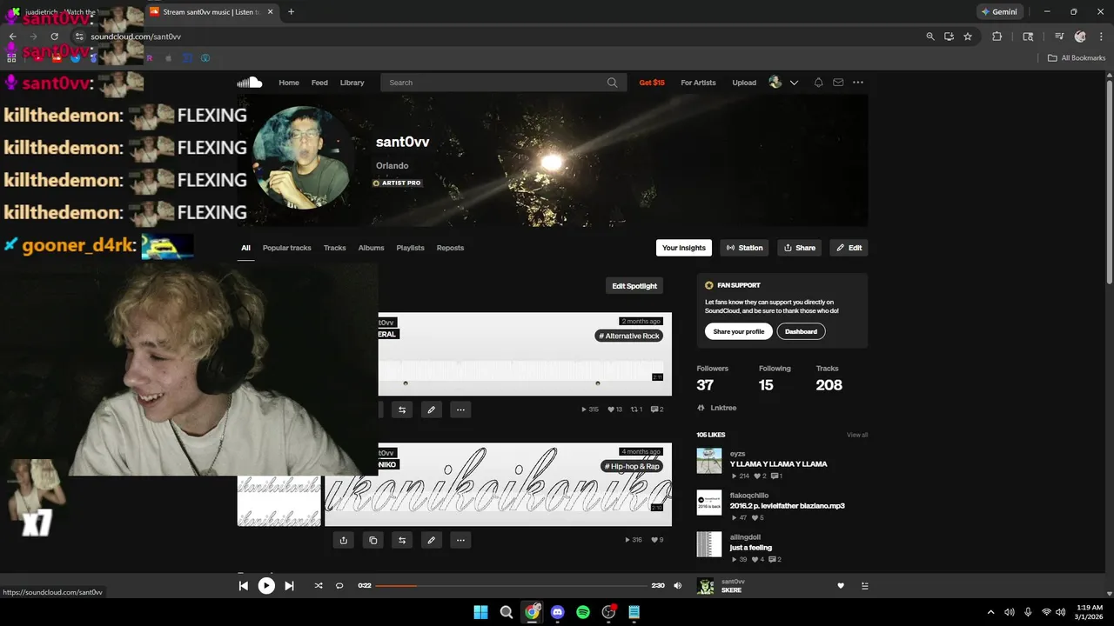Click the Get $15 link
The image size is (1114, 626).
pos(652,83)
